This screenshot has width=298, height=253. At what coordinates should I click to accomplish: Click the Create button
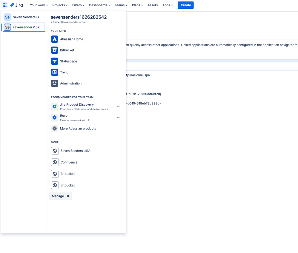point(186,5)
